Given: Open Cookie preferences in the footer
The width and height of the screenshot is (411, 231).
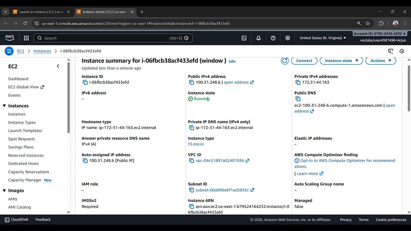Looking at the screenshot, I should coord(391,220).
